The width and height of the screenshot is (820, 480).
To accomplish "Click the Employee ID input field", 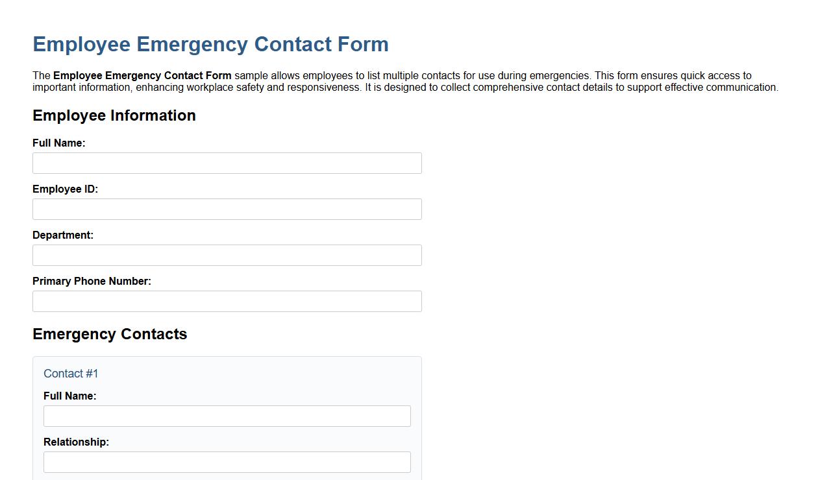I will coord(227,209).
